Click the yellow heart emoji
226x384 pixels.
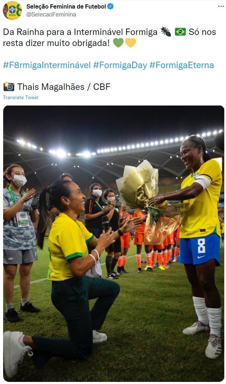coord(130,43)
